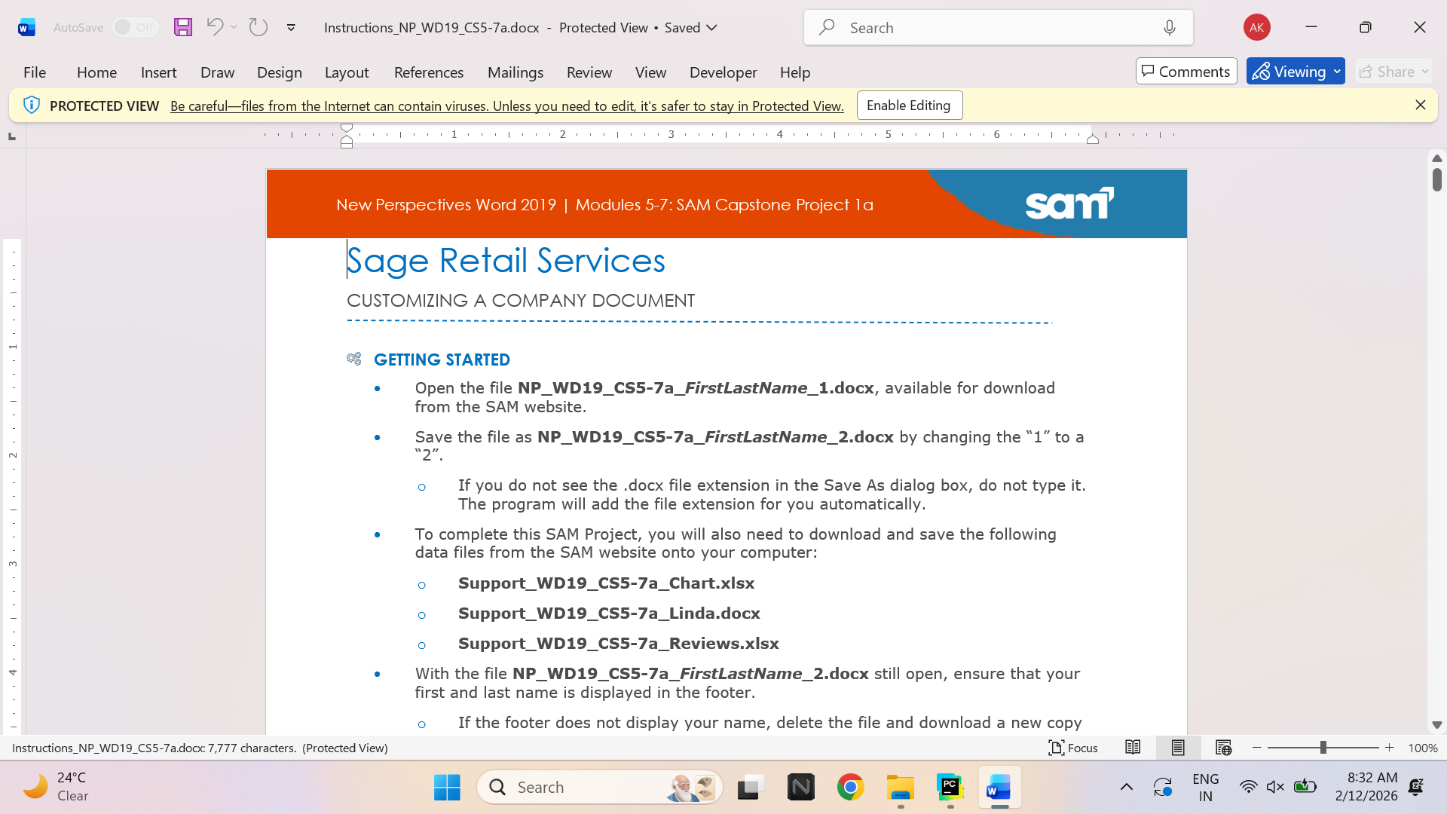Select Web Layout view icon
The height and width of the screenshot is (814, 1447).
[x=1223, y=748]
